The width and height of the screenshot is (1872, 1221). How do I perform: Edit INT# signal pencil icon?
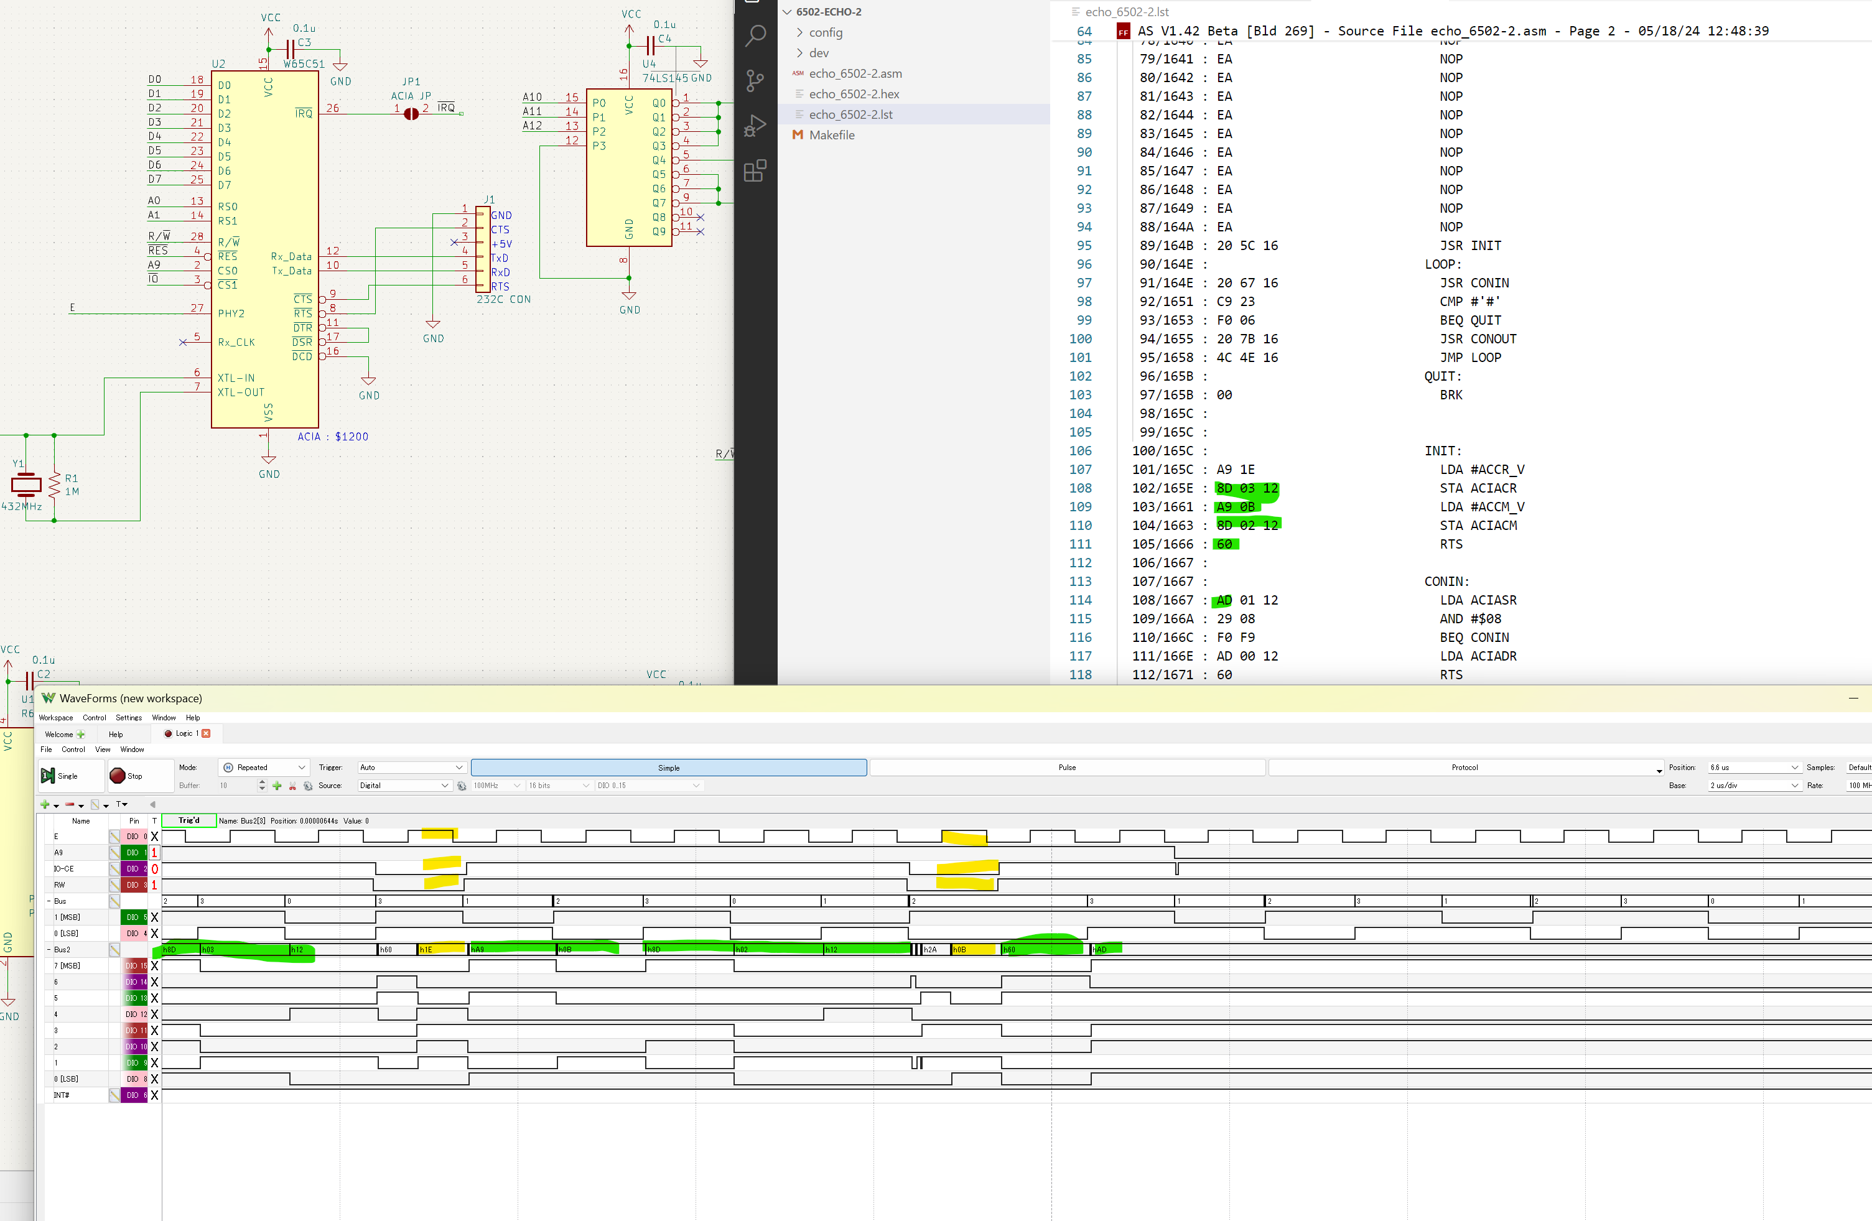114,1095
